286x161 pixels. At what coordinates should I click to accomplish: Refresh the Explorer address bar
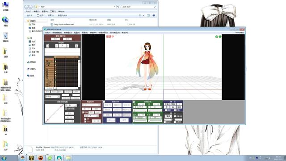(118, 7)
